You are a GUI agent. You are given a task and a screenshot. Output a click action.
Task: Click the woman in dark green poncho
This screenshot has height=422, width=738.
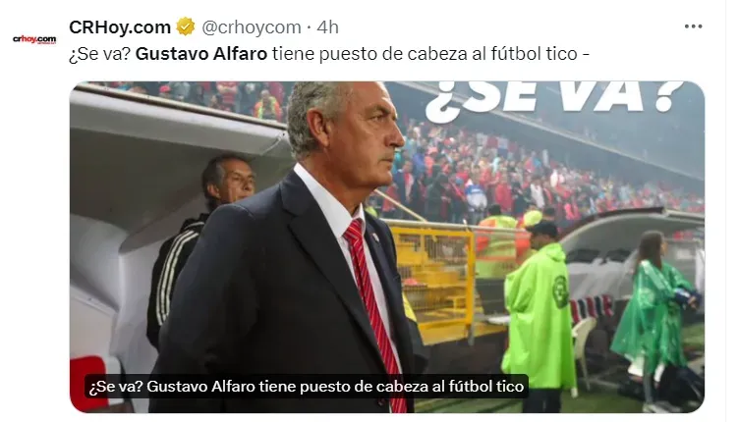654,315
